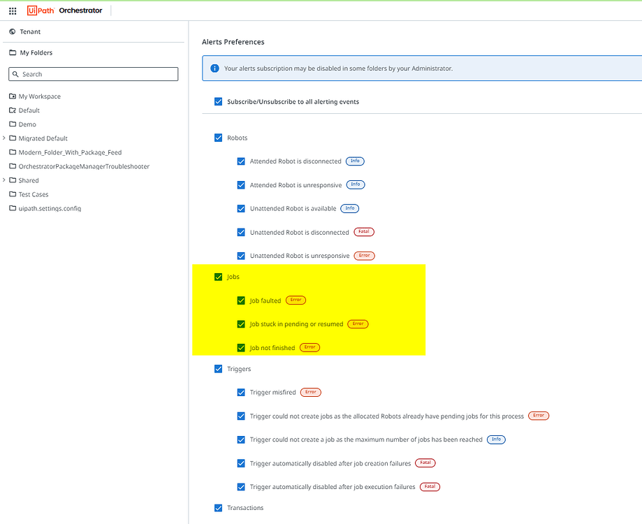Disable the Job faulted alert checkbox
This screenshot has width=642, height=524.
241,300
